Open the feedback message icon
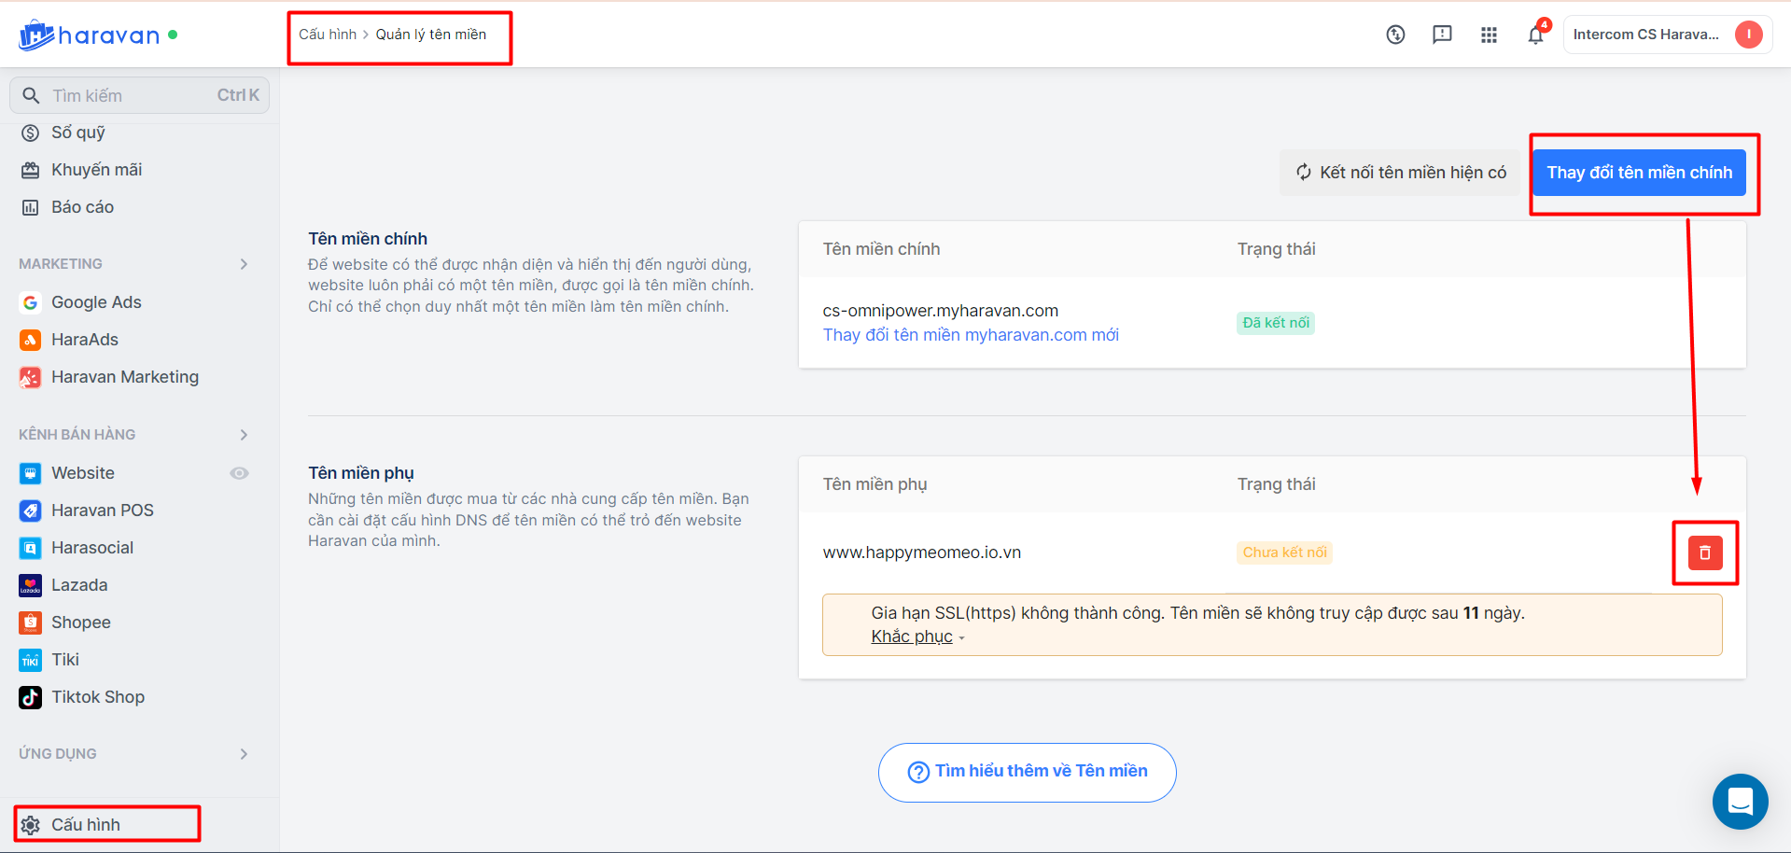The width and height of the screenshot is (1791, 853). point(1442,35)
